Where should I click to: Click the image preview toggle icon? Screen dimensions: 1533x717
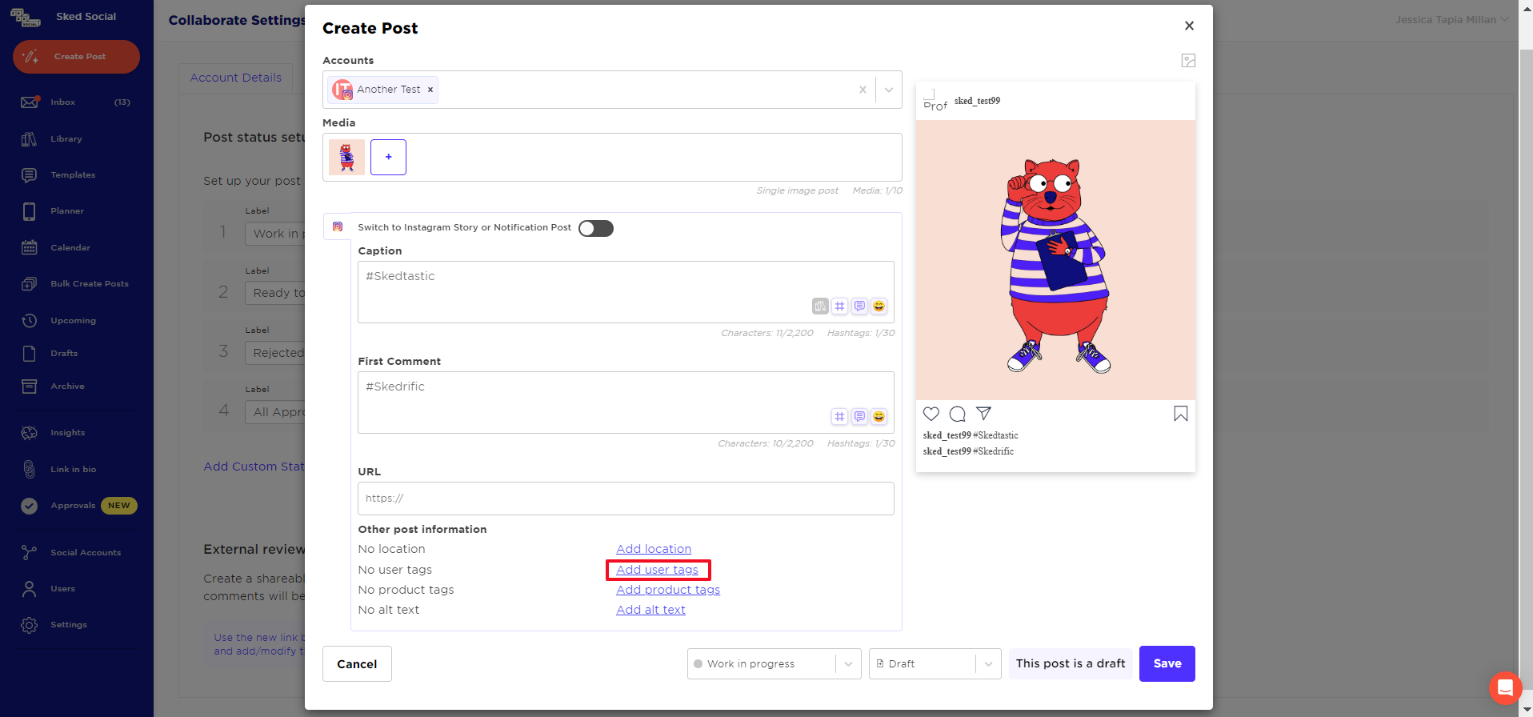pyautogui.click(x=1188, y=61)
